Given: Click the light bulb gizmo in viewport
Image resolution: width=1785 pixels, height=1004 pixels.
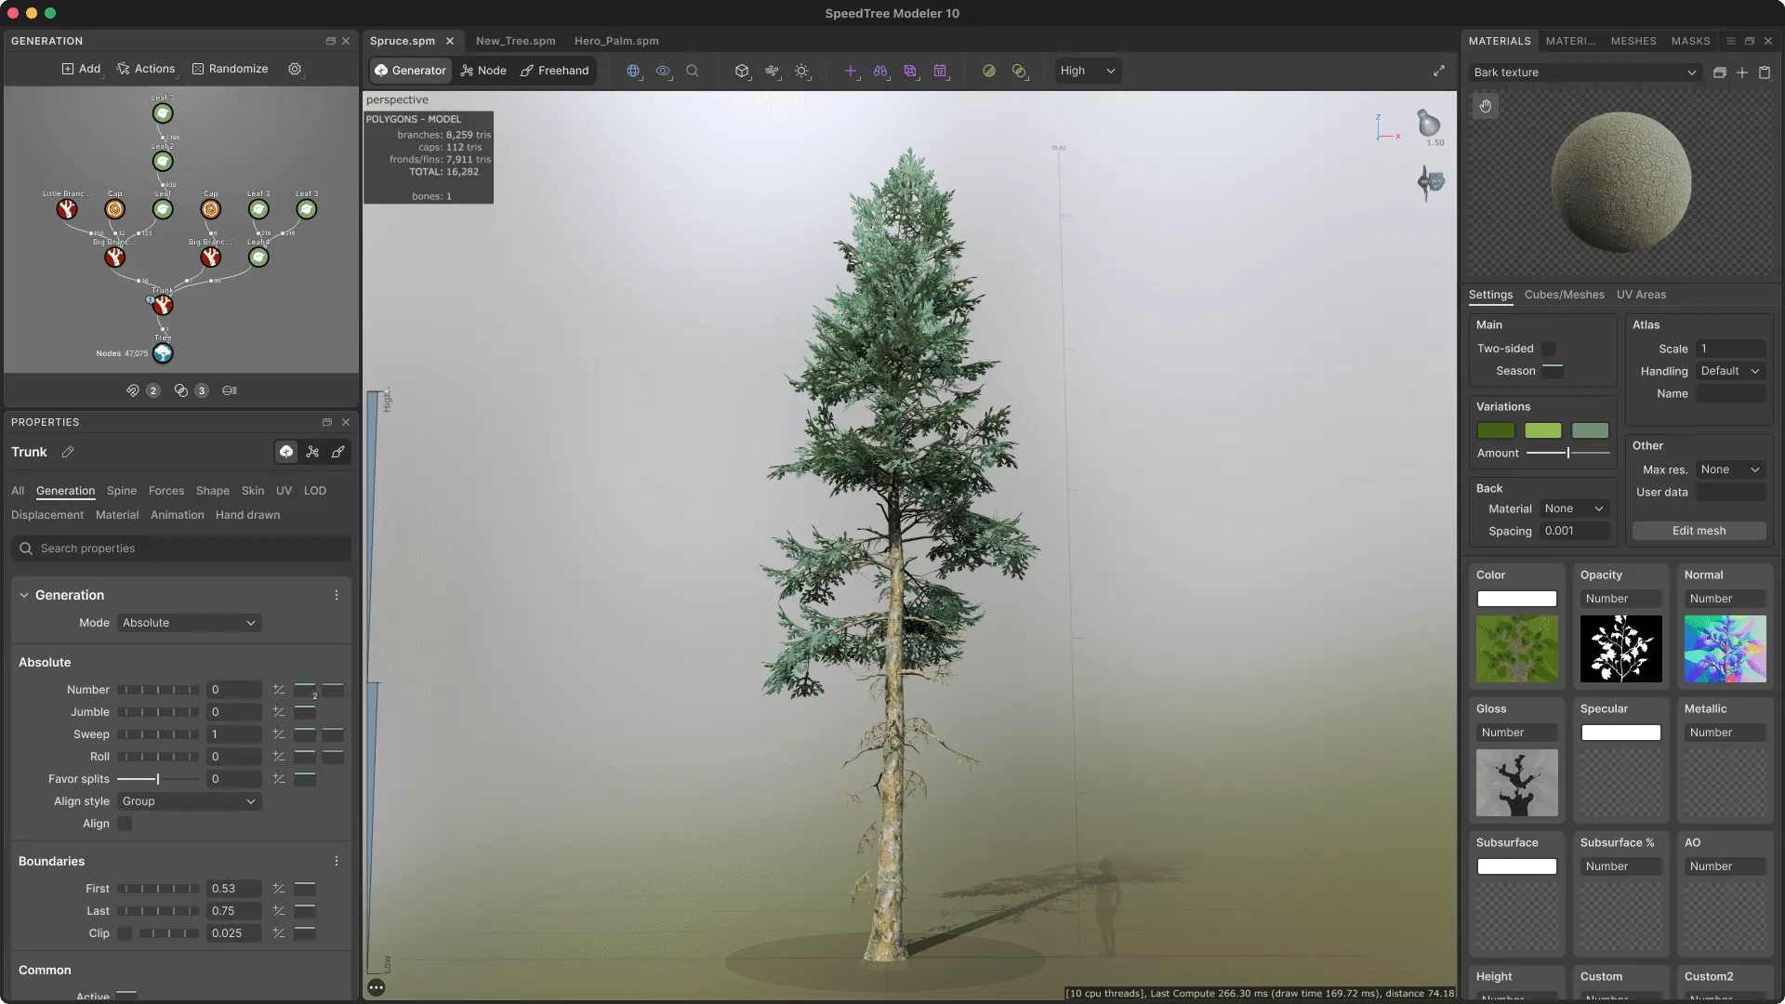Looking at the screenshot, I should pyautogui.click(x=1429, y=123).
